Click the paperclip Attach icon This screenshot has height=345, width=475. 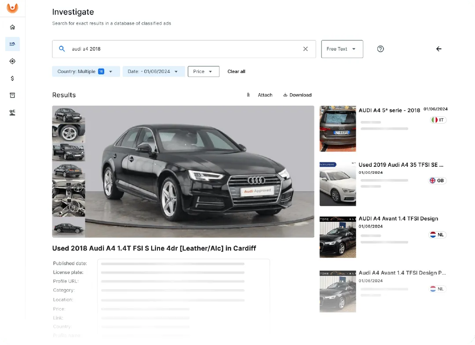(x=248, y=95)
